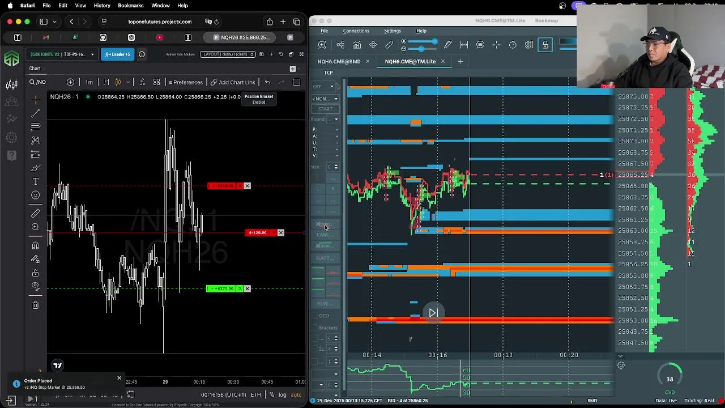Click the REVE... reverse button in Bookmap

[x=324, y=304]
